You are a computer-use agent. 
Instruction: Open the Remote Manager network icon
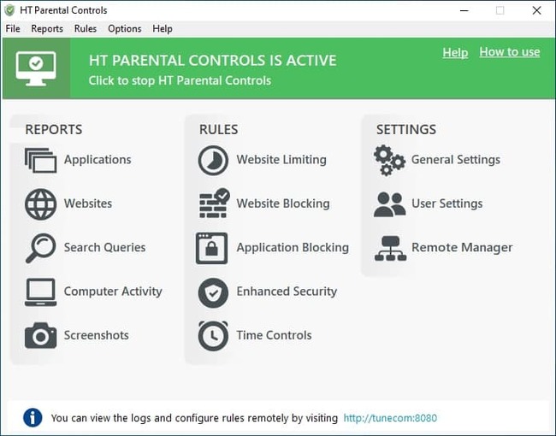tap(390, 248)
